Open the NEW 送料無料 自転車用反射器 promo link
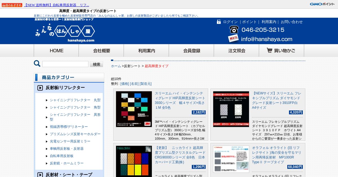Viewport: 338px width, 177px height. pos(57,5)
